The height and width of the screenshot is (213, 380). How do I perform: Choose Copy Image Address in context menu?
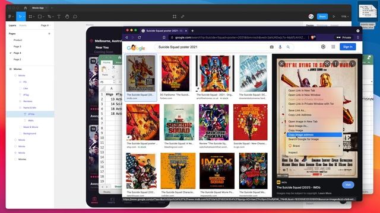314,135
